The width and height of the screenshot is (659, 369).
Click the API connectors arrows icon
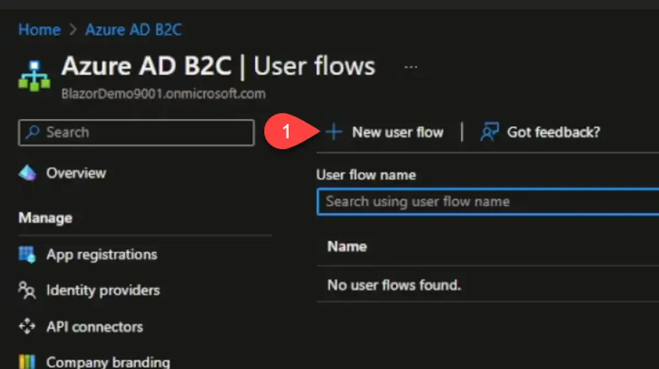(x=27, y=327)
